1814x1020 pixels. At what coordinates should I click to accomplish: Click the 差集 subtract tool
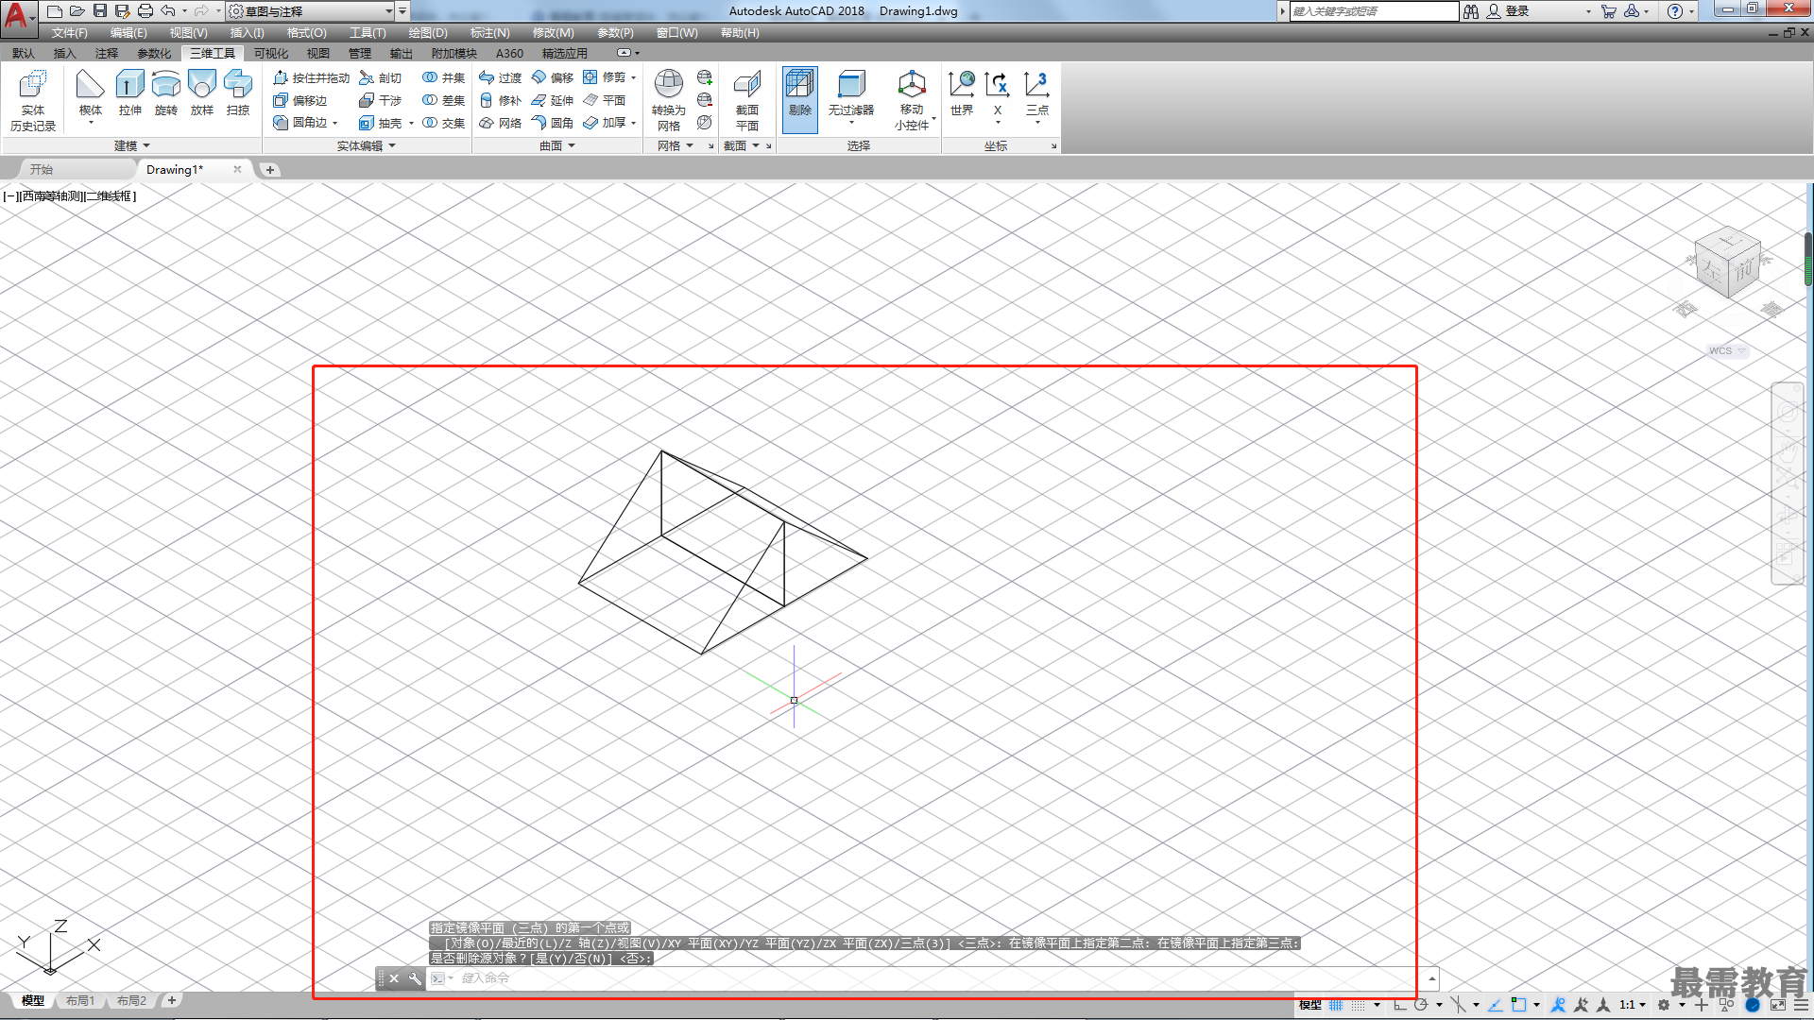click(443, 100)
